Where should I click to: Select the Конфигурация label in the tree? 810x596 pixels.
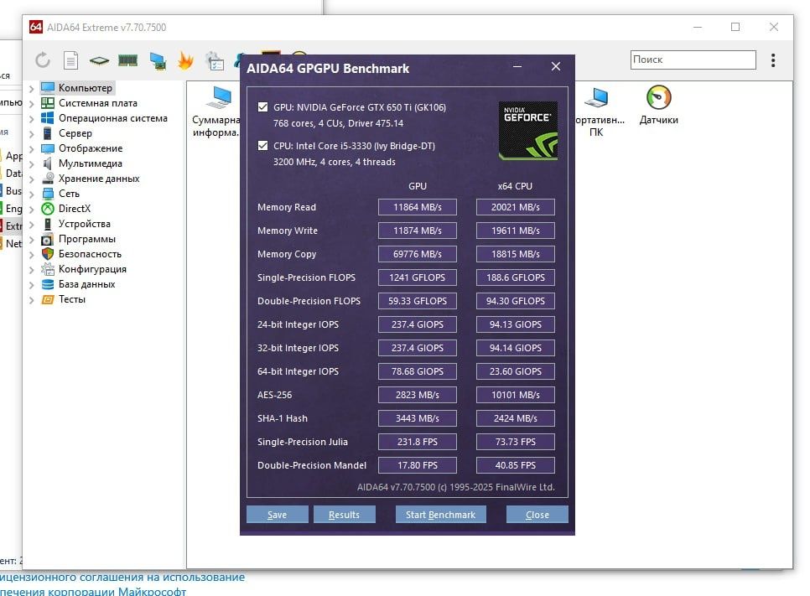pyautogui.click(x=92, y=268)
